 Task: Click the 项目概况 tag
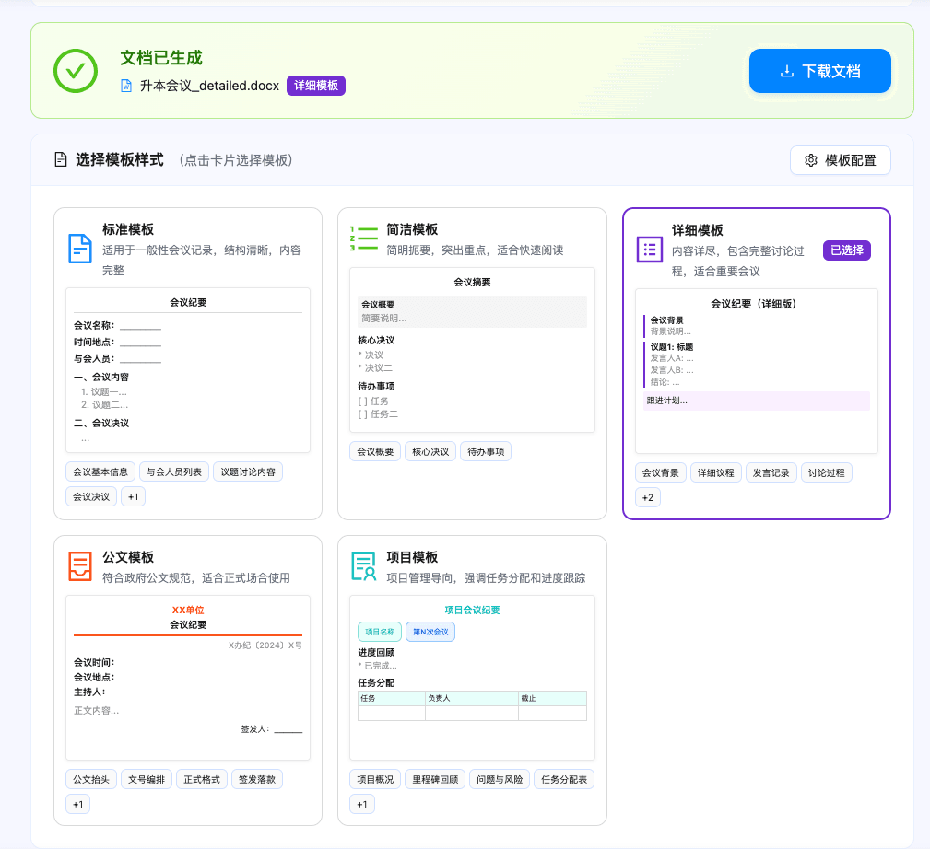click(375, 779)
